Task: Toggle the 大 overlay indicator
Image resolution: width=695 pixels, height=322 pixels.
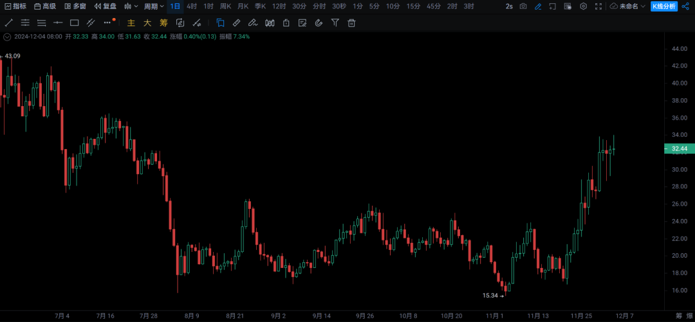Action: (x=147, y=22)
